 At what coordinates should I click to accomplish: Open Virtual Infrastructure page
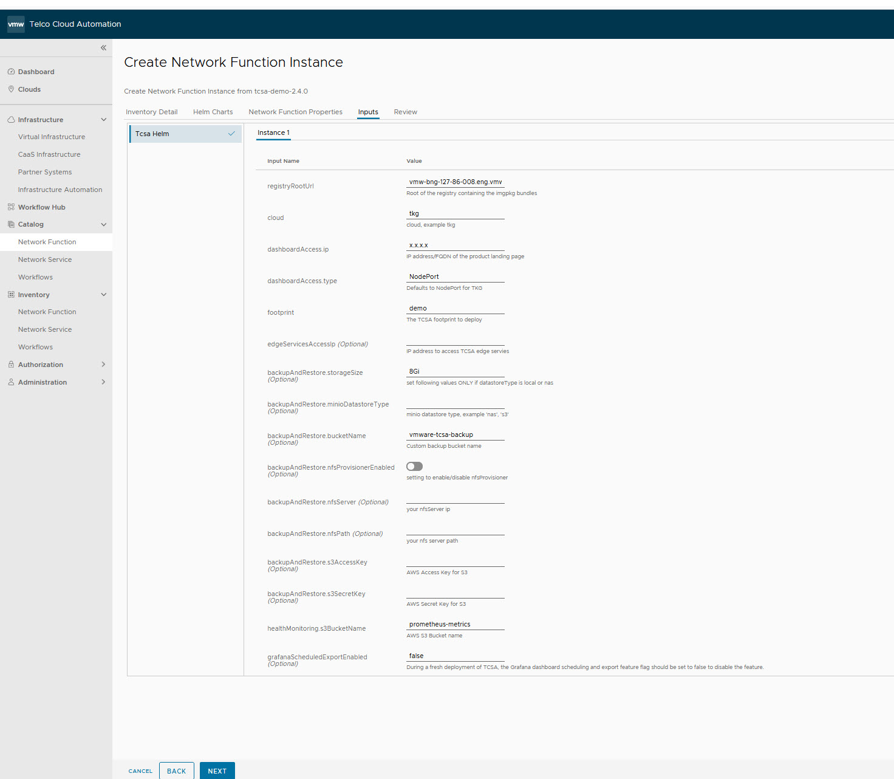(52, 137)
